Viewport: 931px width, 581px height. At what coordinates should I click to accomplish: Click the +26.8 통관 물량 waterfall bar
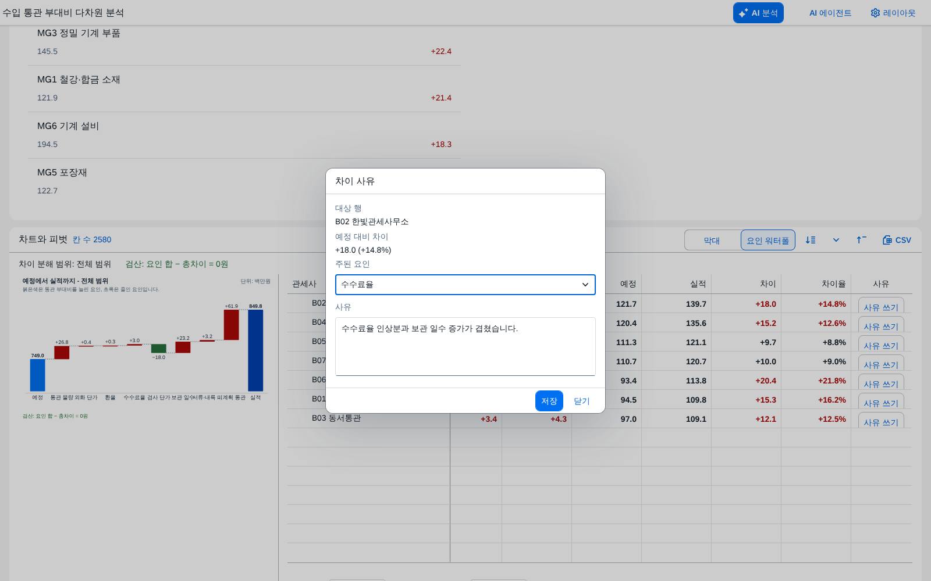click(x=62, y=353)
